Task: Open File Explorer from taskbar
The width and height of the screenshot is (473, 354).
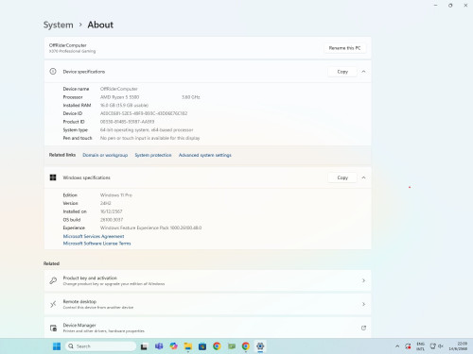Action: [x=188, y=346]
